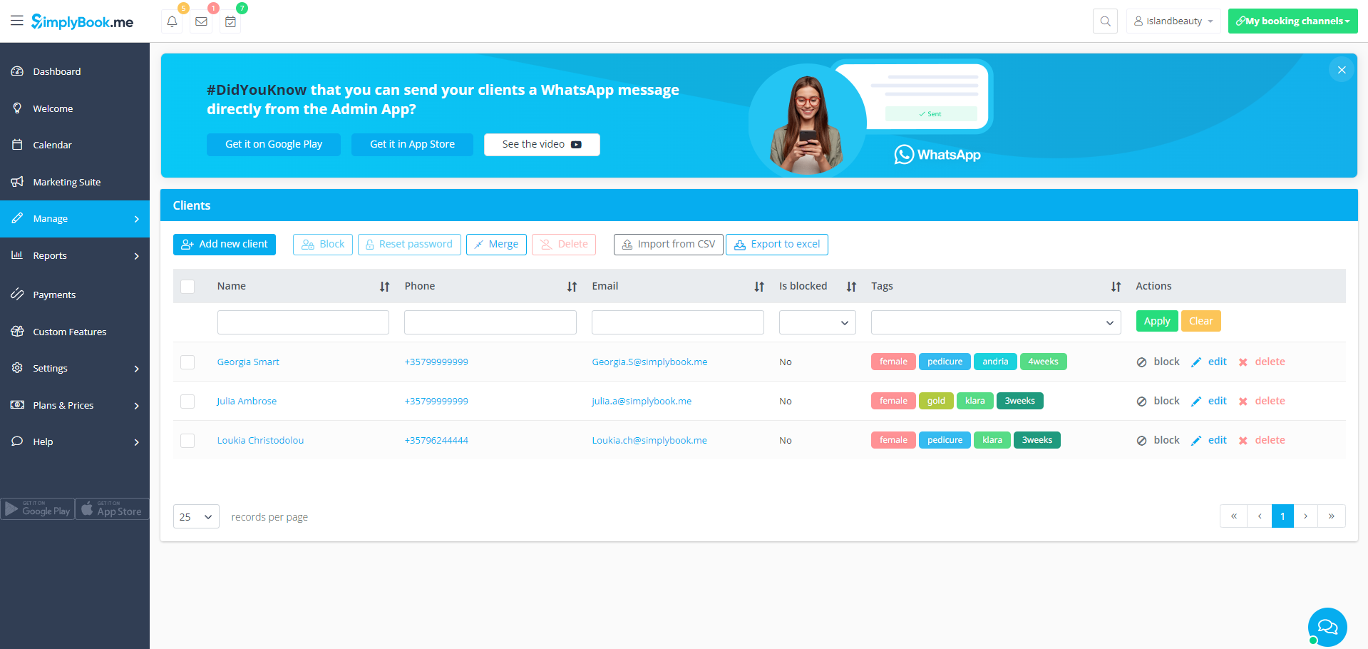Image resolution: width=1368 pixels, height=649 pixels.
Task: Delete Georgia Smart client
Action: pos(1262,362)
